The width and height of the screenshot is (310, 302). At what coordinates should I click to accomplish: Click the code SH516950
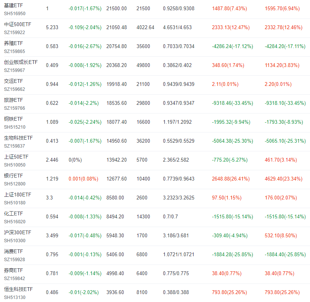15,14
